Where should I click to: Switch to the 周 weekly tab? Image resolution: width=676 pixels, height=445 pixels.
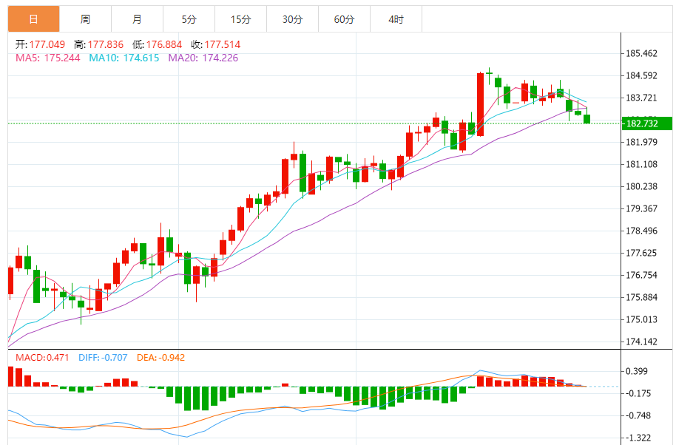tap(85, 19)
